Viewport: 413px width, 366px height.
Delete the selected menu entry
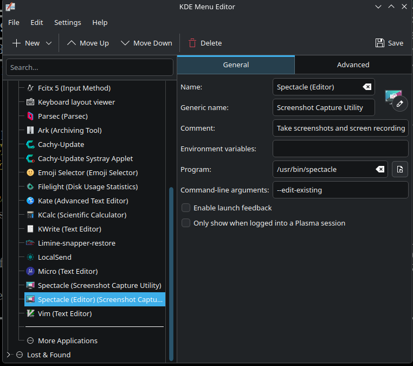pyautogui.click(x=205, y=43)
